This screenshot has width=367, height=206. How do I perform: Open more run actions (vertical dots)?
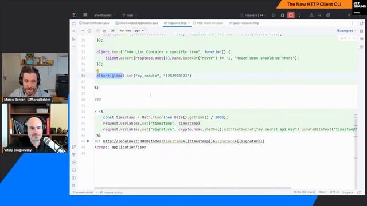point(299,15)
